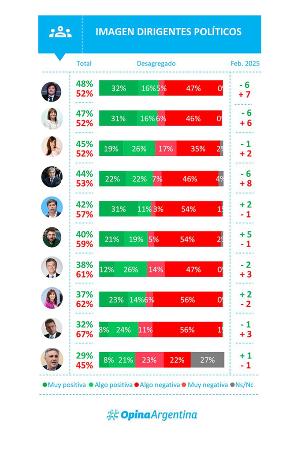Click the 27% gray bar segment
301x452 pixels.
pos(208,360)
